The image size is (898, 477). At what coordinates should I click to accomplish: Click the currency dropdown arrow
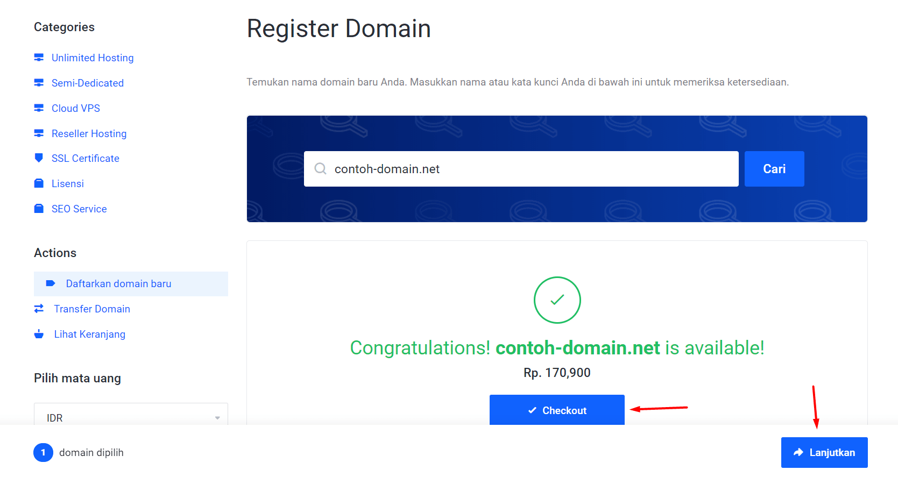(x=217, y=418)
